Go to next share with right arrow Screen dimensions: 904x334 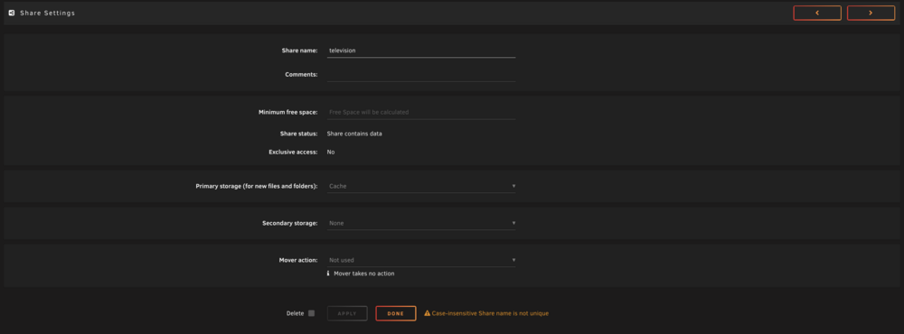pyautogui.click(x=871, y=13)
